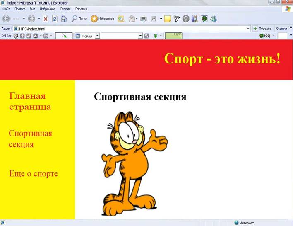The height and width of the screenshot is (226, 293).
Task: Open the Файл menu
Action: (6, 9)
